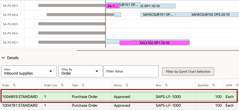Click sort icon for Order Line column
The height and width of the screenshot is (110, 239).
(x=62, y=85)
